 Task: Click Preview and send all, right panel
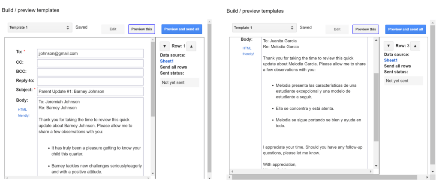[x=406, y=29]
